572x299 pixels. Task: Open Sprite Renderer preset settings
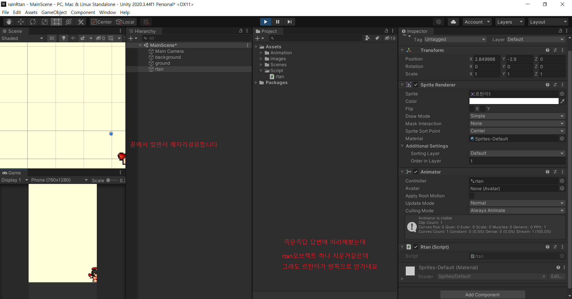pos(555,85)
